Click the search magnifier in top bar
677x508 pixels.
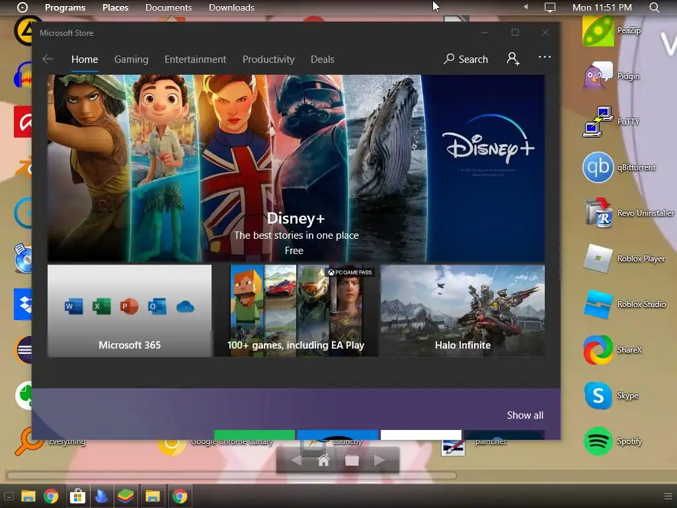654,7
